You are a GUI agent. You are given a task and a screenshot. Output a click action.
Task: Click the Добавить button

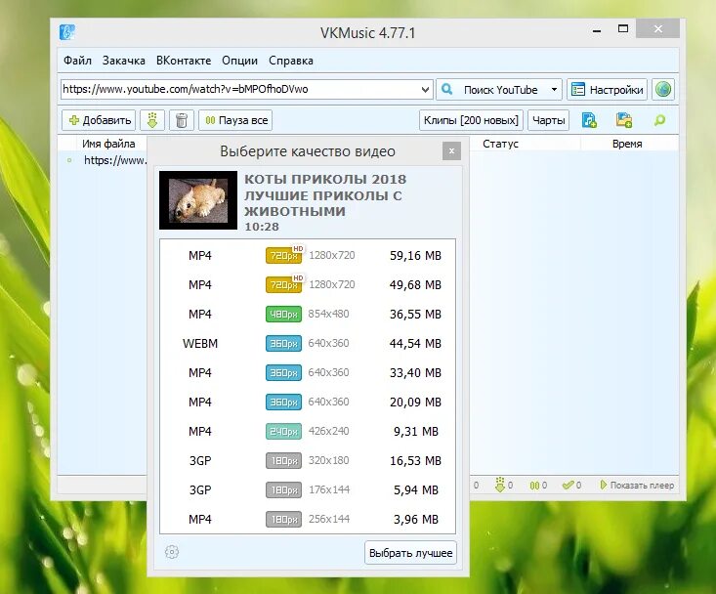[99, 120]
